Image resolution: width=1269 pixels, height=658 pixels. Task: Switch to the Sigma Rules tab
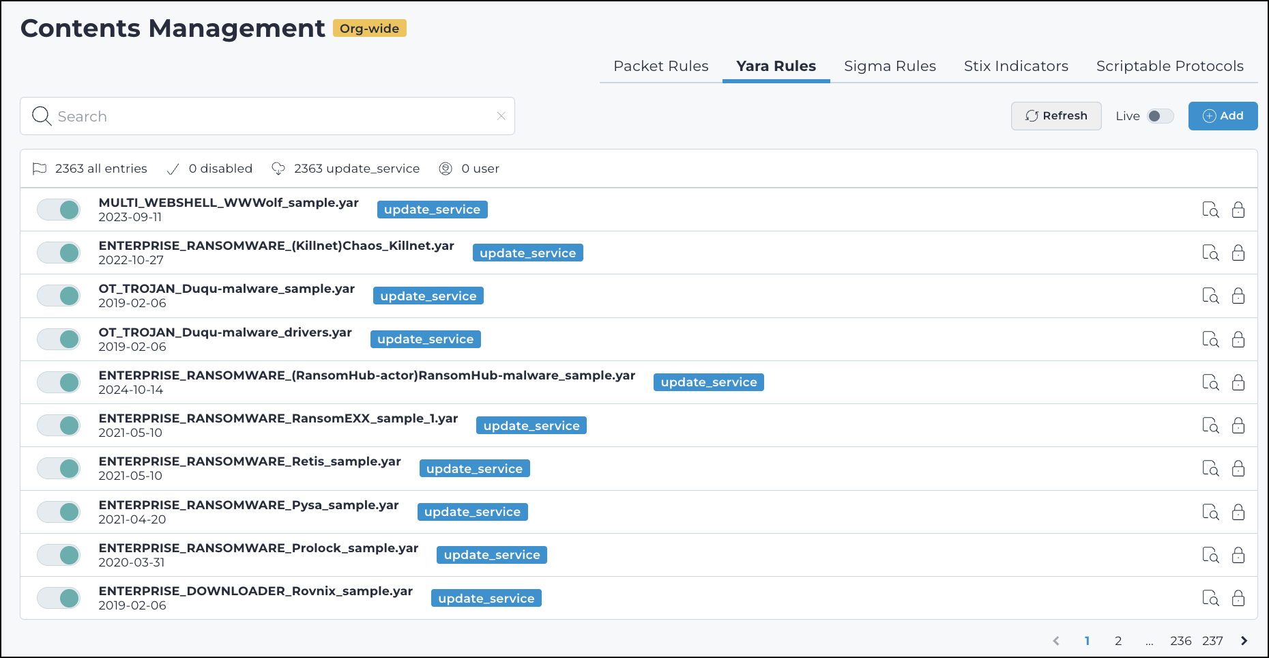(x=890, y=66)
